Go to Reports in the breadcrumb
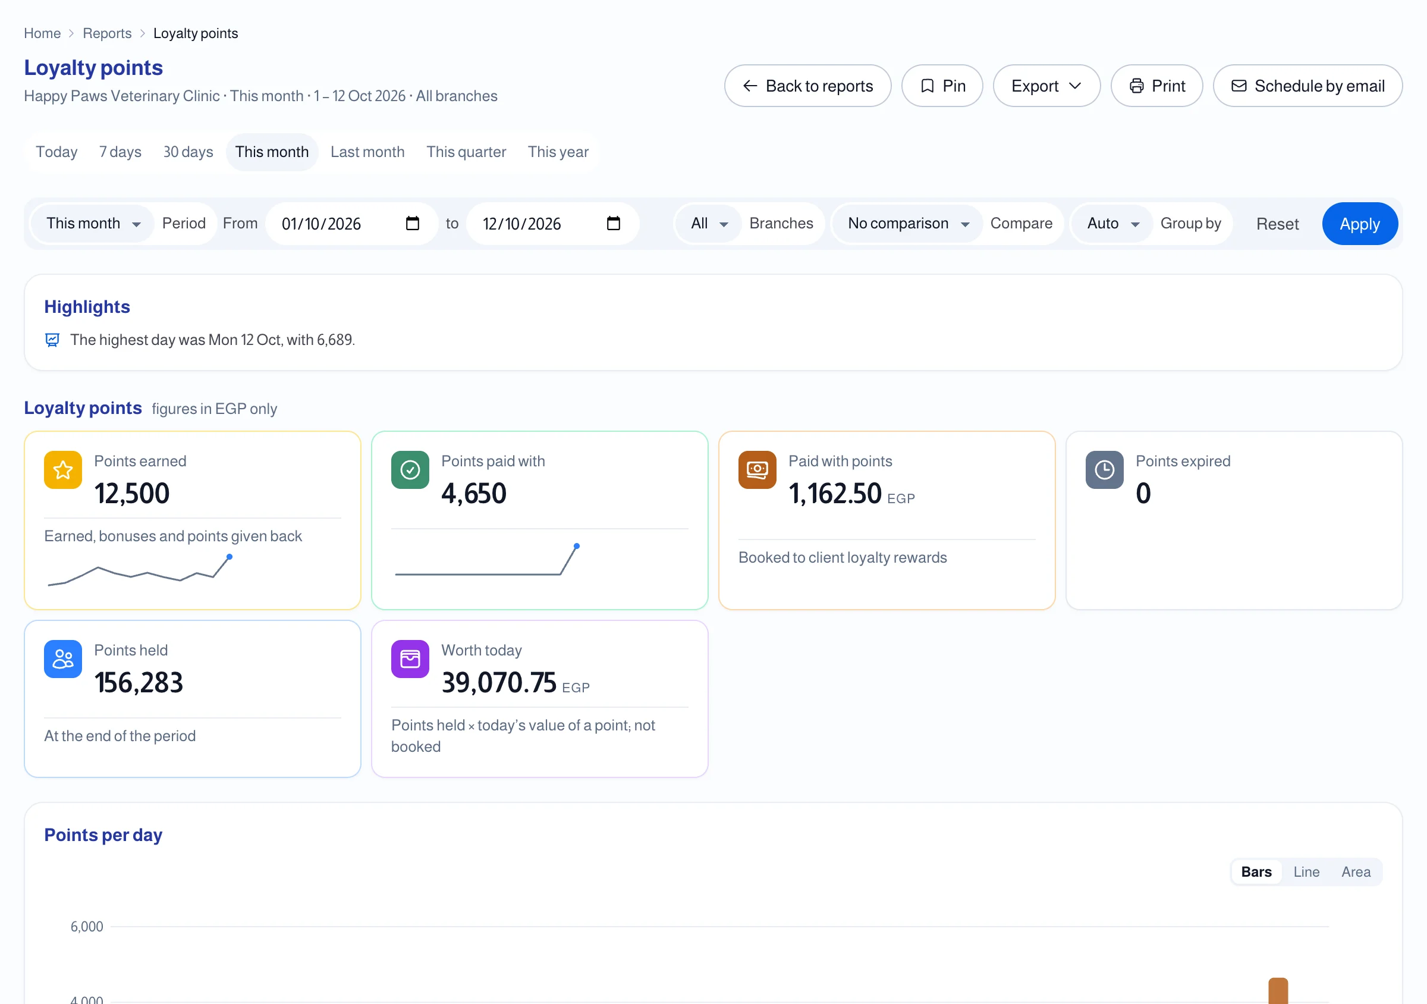Screen dimensions: 1427x1004 pyautogui.click(x=107, y=33)
